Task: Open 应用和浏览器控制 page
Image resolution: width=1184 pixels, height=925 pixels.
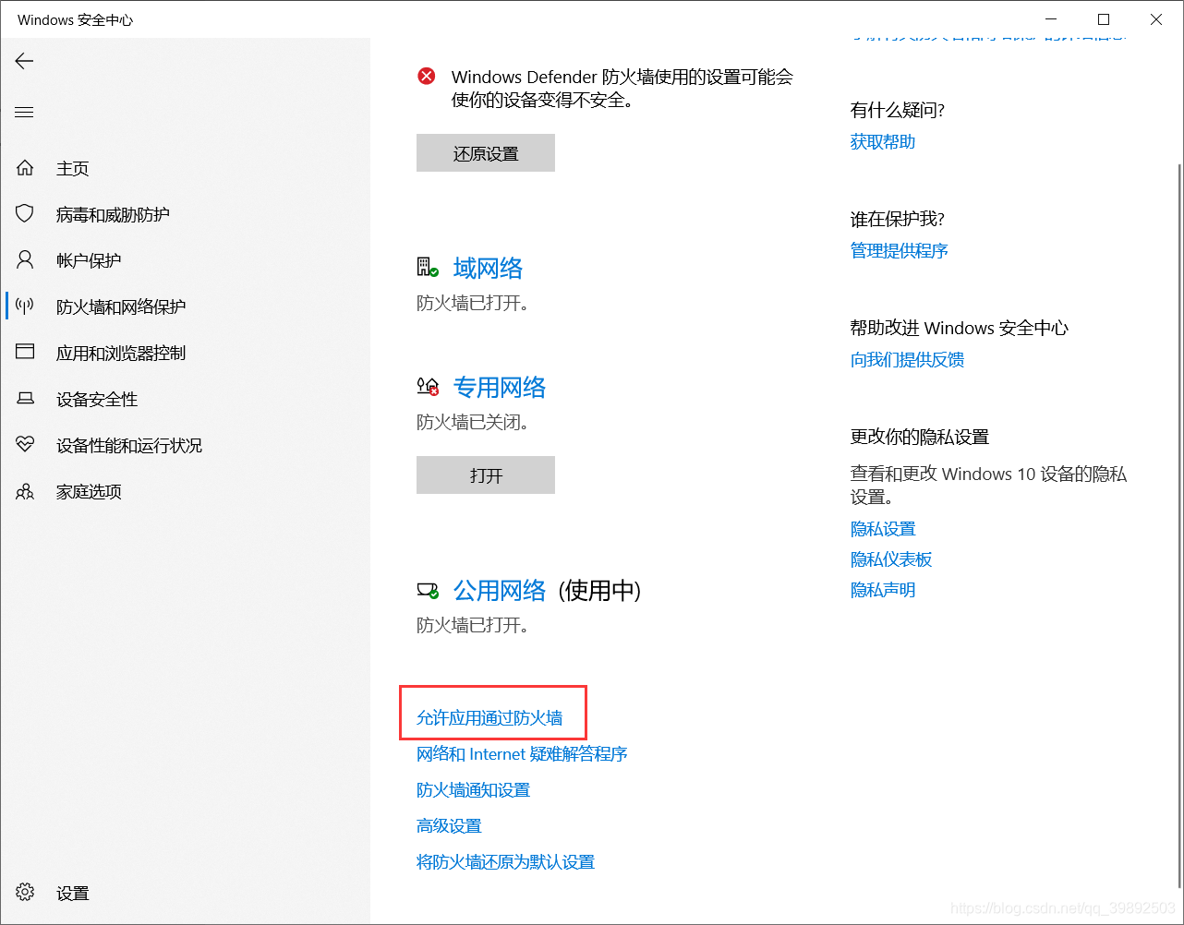Action: tap(121, 354)
